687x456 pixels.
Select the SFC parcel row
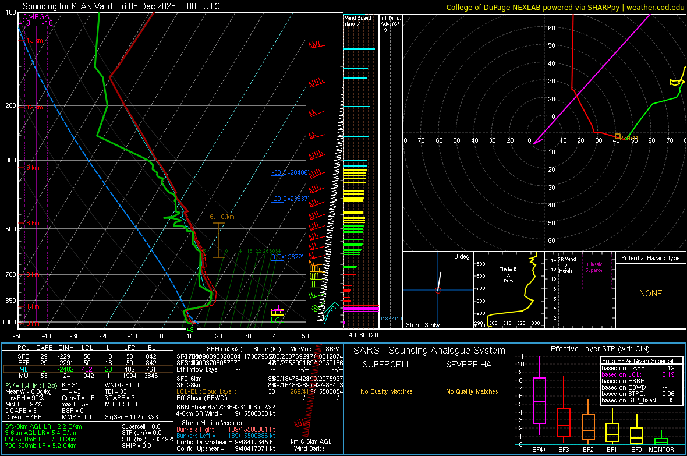click(x=87, y=356)
